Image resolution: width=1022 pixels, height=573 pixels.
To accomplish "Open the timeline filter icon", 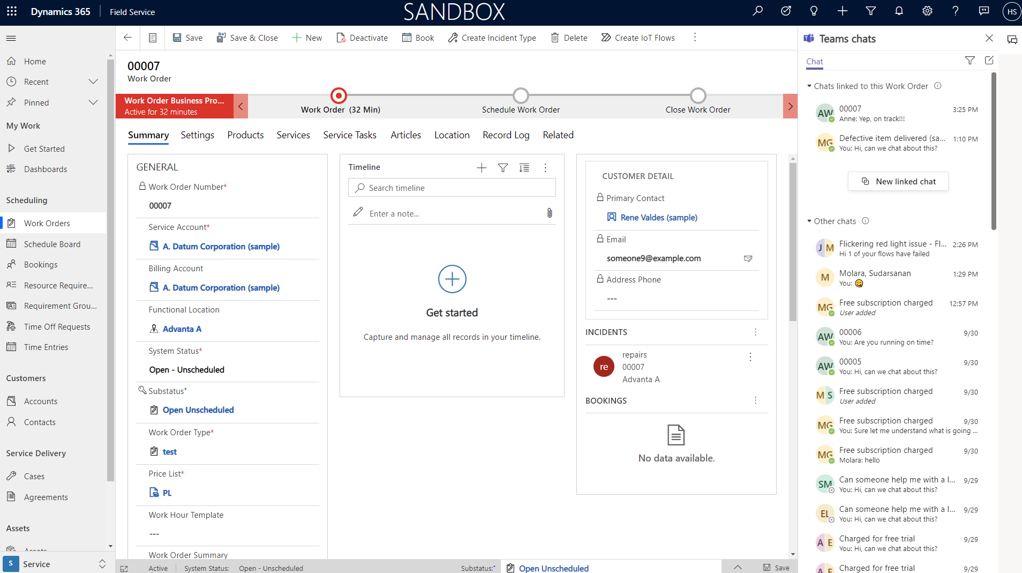I will coord(502,167).
